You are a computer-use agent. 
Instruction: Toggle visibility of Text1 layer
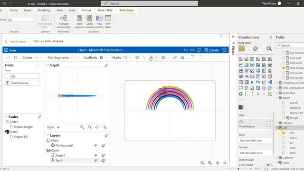tap(95, 161)
